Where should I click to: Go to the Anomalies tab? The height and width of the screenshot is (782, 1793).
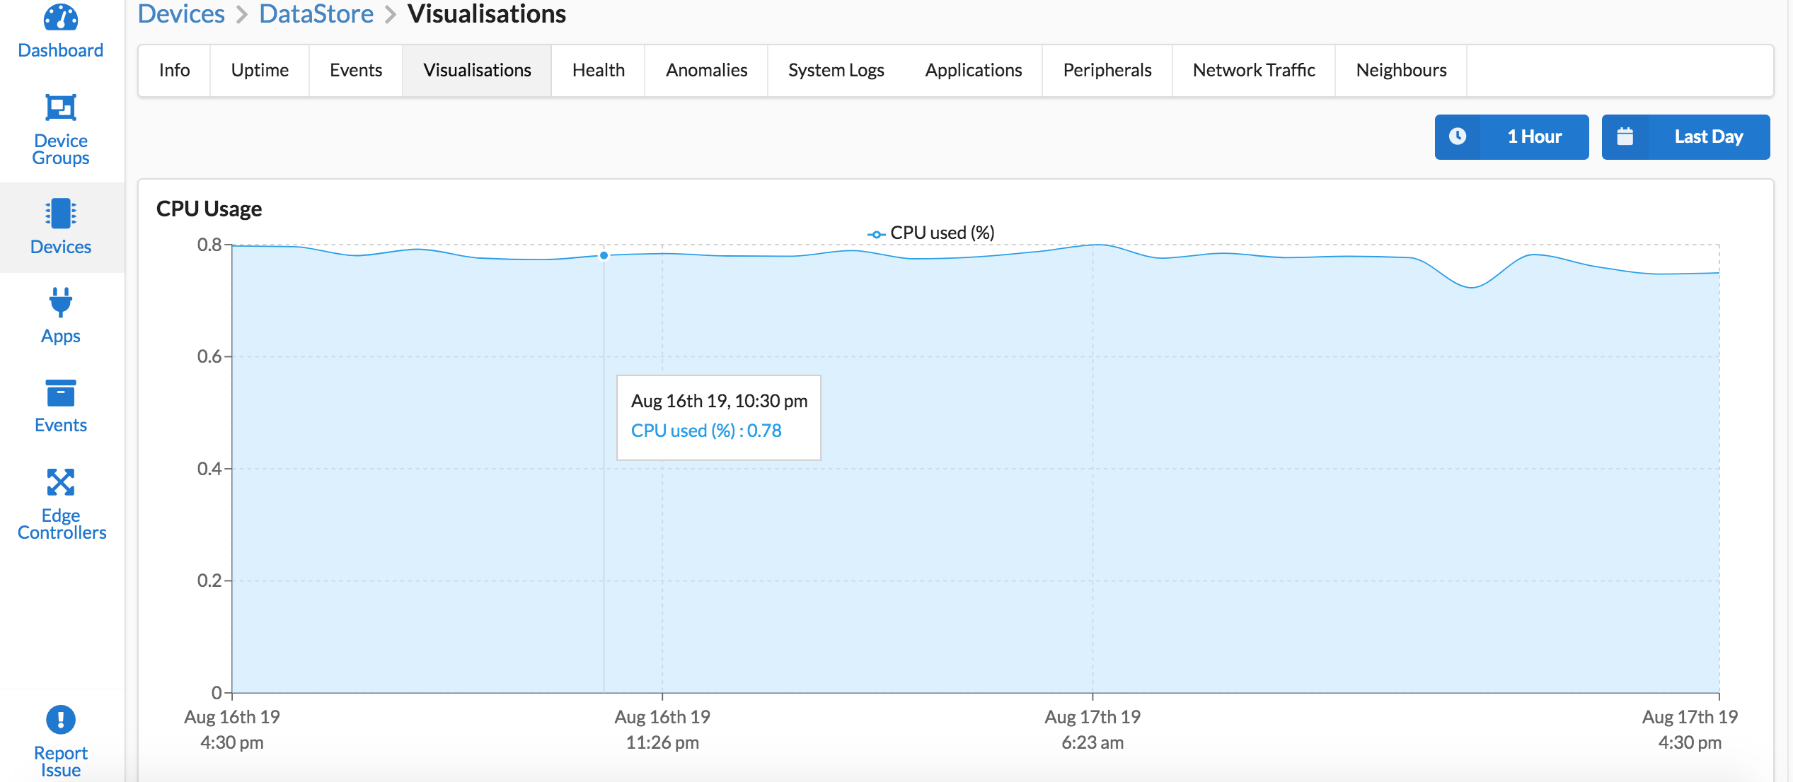coord(706,70)
